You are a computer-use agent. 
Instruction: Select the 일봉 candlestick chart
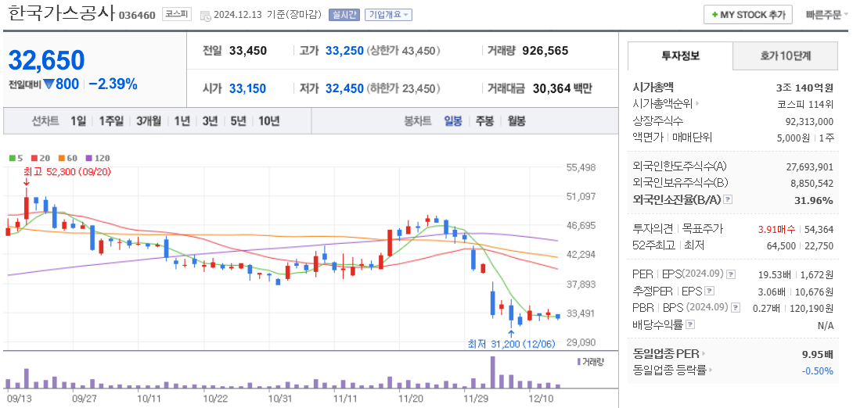pyautogui.click(x=453, y=121)
